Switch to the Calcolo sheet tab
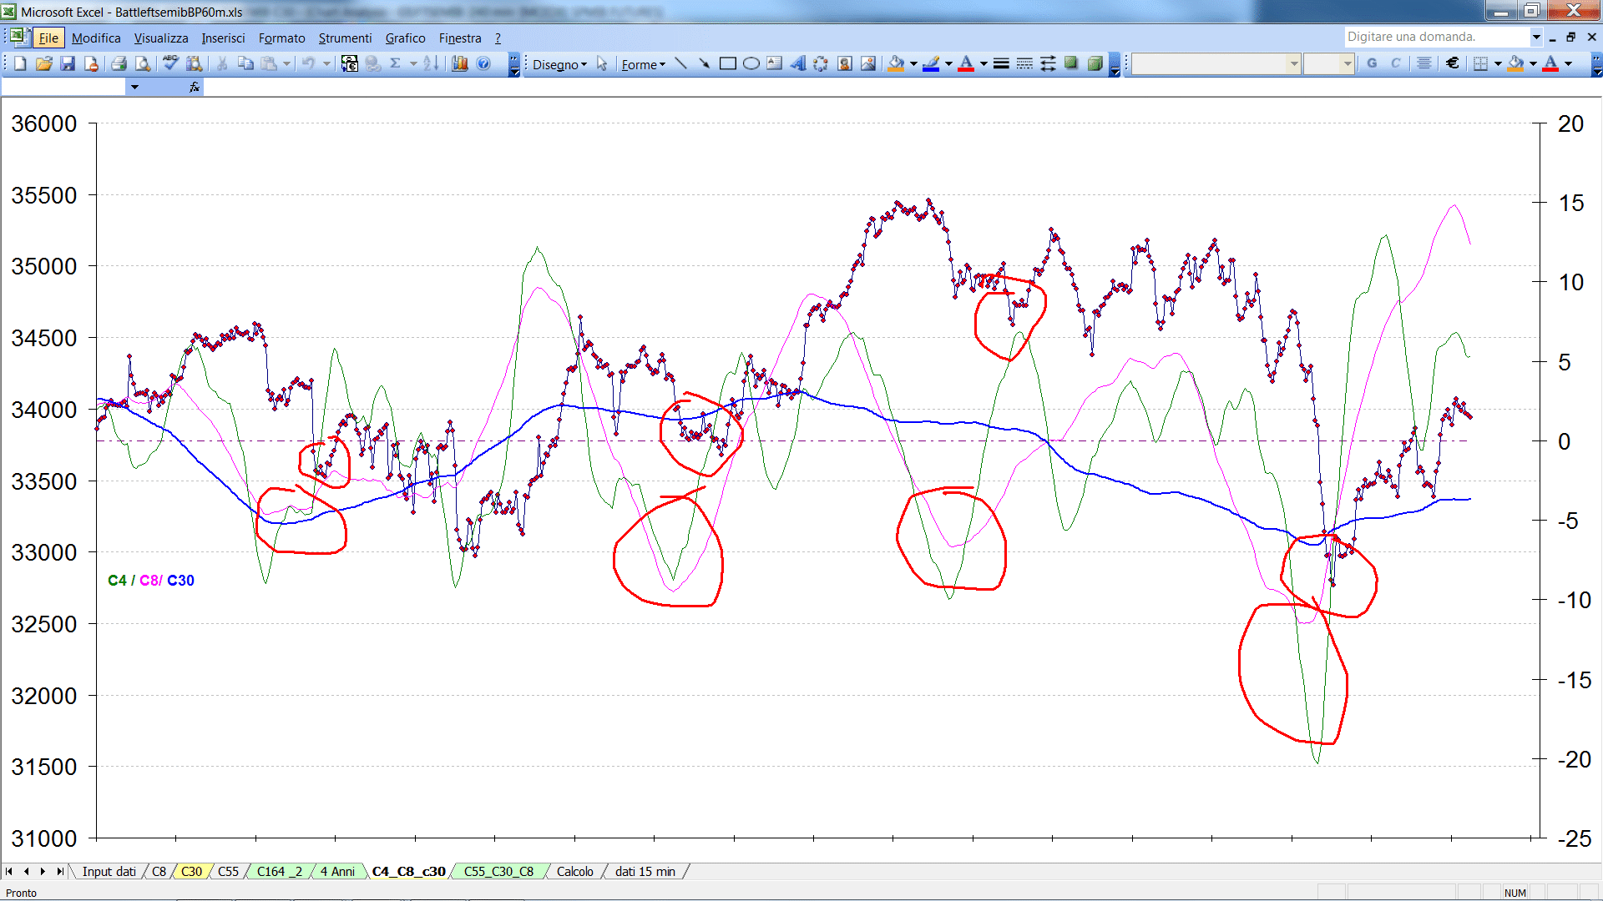 point(575,871)
